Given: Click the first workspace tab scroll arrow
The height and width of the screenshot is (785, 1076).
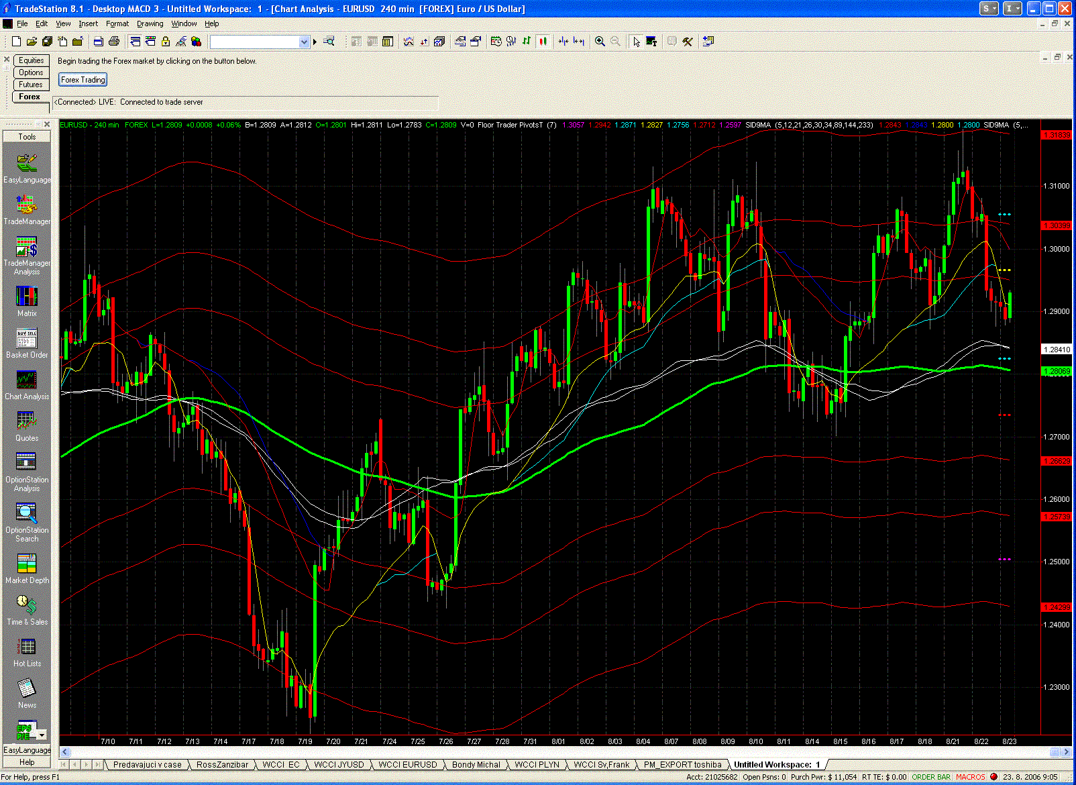Looking at the screenshot, I should click(64, 764).
